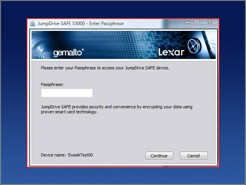Viewport: 246px width, 185px height.
Task: Close the JumpDrive SAFE window
Action: pyautogui.click(x=210, y=22)
